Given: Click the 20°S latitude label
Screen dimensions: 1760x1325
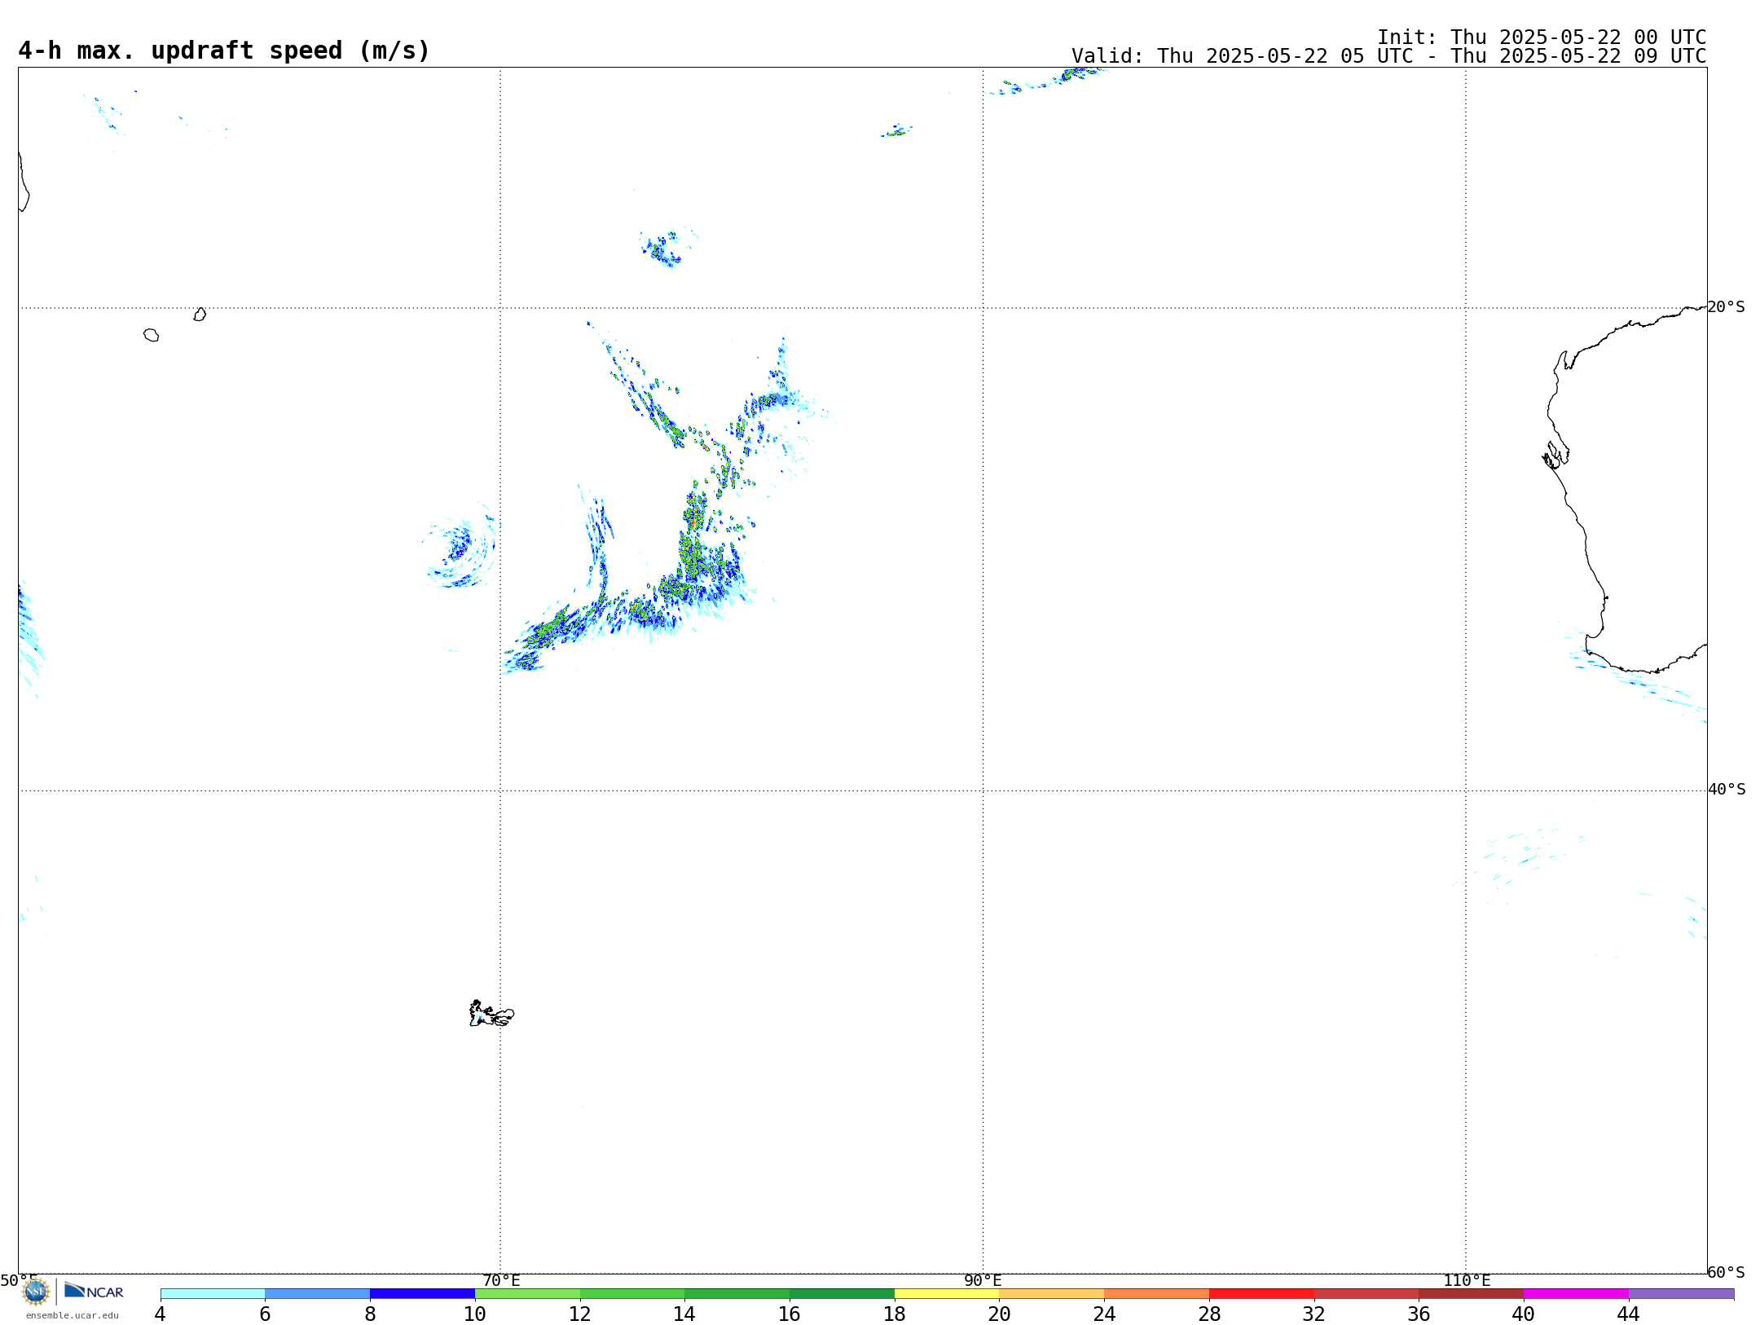Looking at the screenshot, I should pos(1726,307).
